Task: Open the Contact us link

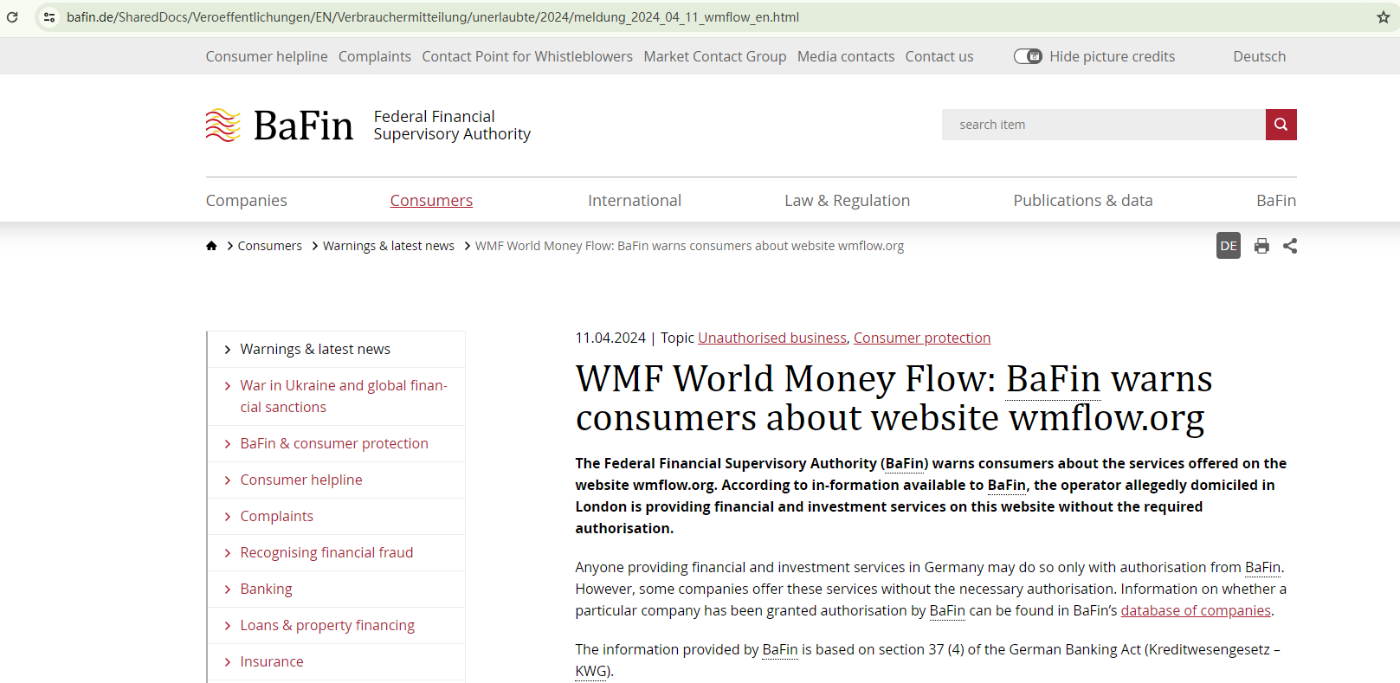Action: [x=939, y=56]
